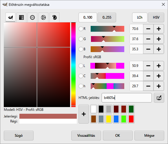Decrease the h value with minus
The image size is (168, 144).
[148, 86]
